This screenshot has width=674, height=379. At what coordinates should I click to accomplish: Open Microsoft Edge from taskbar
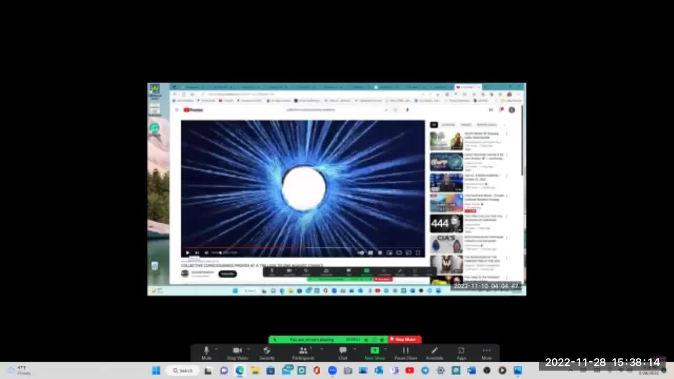point(240,371)
